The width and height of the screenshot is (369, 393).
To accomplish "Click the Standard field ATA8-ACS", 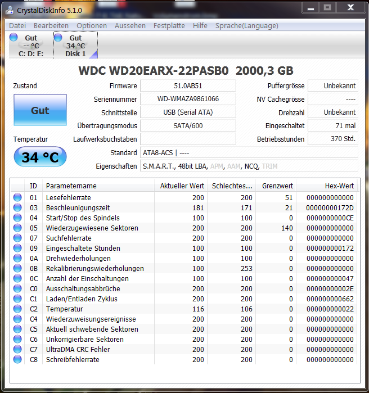I will tap(249, 152).
